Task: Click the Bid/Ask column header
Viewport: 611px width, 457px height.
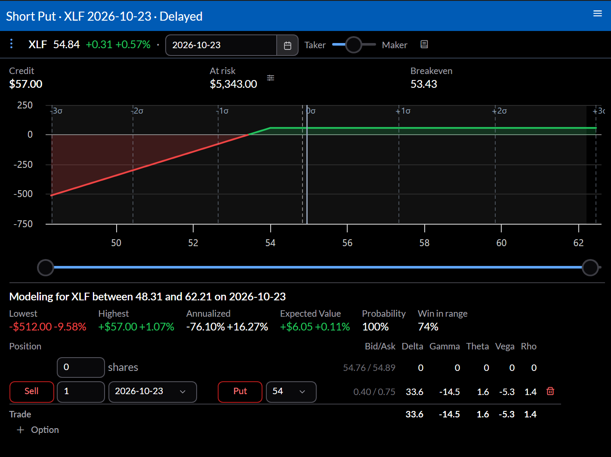Action: [380, 346]
